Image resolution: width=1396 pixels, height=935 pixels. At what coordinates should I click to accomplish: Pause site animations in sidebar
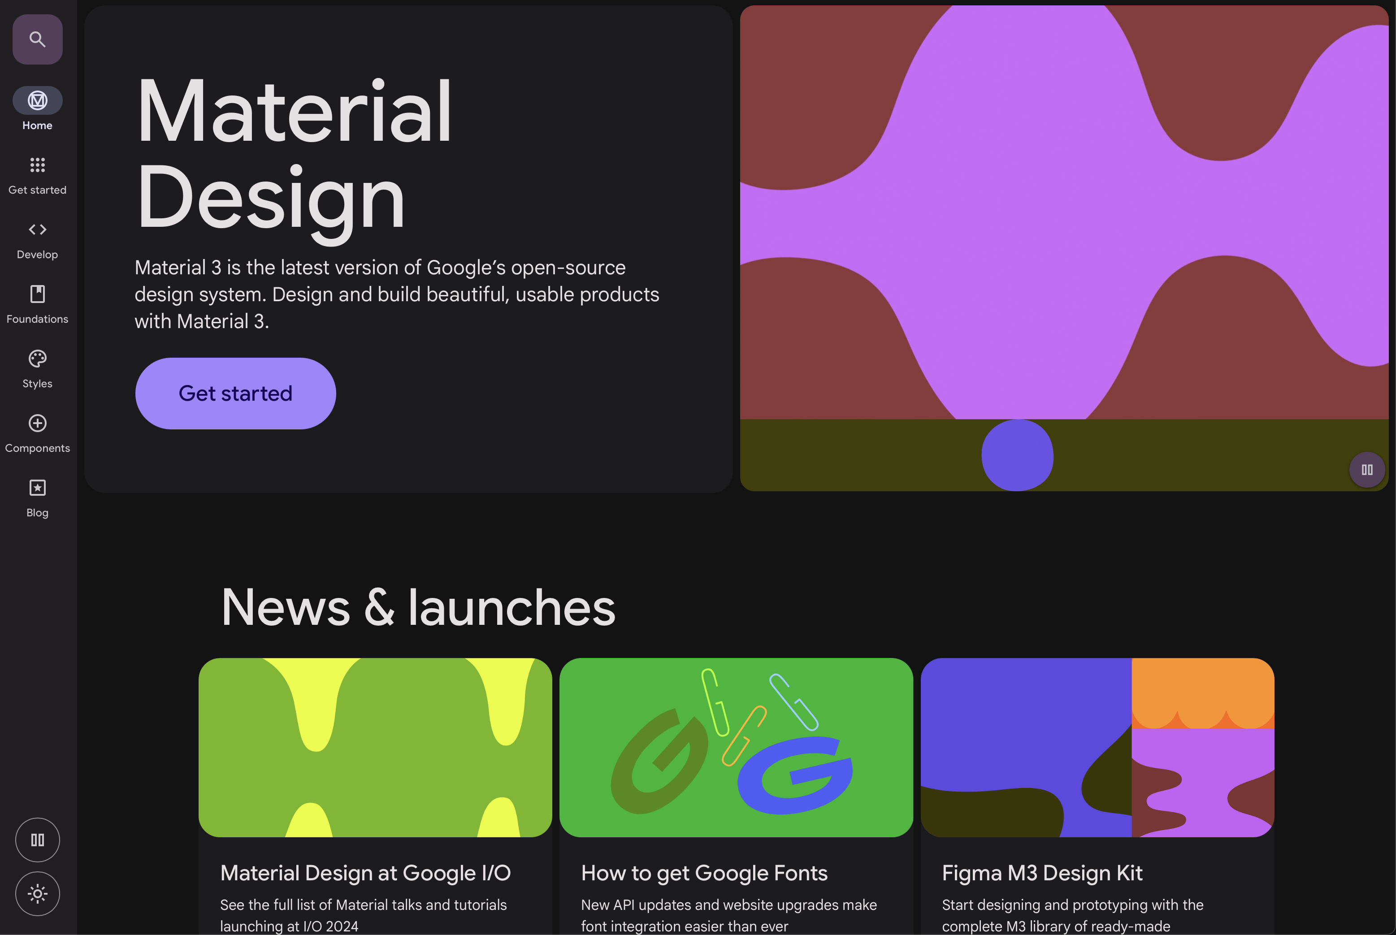point(38,840)
